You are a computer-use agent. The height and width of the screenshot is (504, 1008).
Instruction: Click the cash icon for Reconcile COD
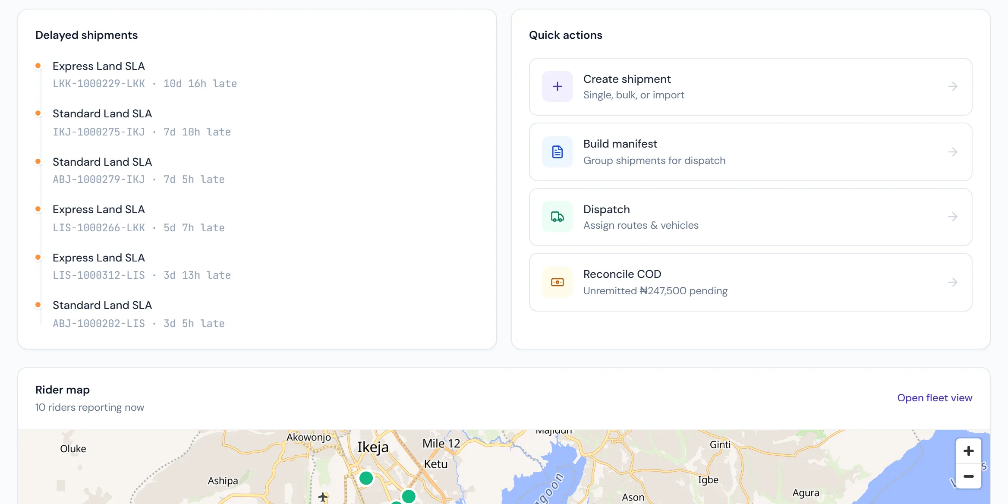557,282
